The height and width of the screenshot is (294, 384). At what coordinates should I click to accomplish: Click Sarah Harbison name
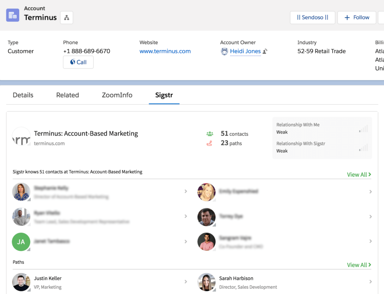(236, 278)
